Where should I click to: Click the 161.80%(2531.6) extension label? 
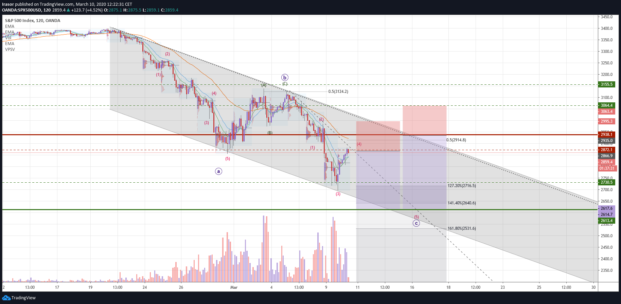462,228
